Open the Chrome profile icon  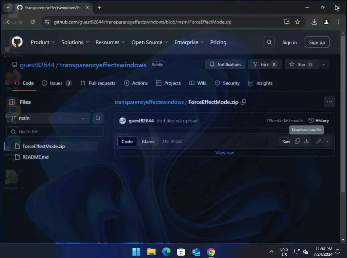click(x=326, y=22)
